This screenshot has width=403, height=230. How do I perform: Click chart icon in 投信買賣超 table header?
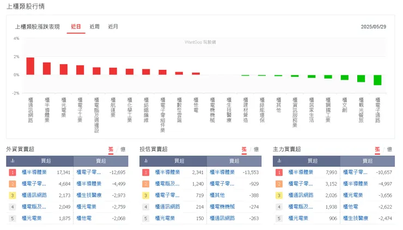click(x=146, y=161)
